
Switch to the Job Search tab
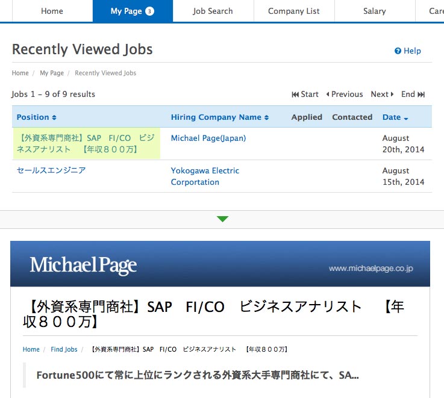pyautogui.click(x=213, y=11)
